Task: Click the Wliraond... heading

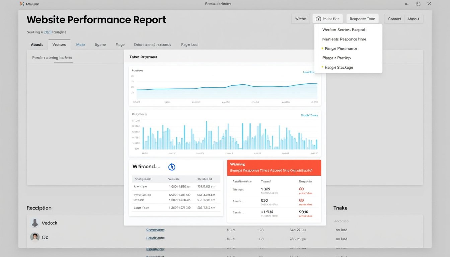Action: [x=146, y=166]
